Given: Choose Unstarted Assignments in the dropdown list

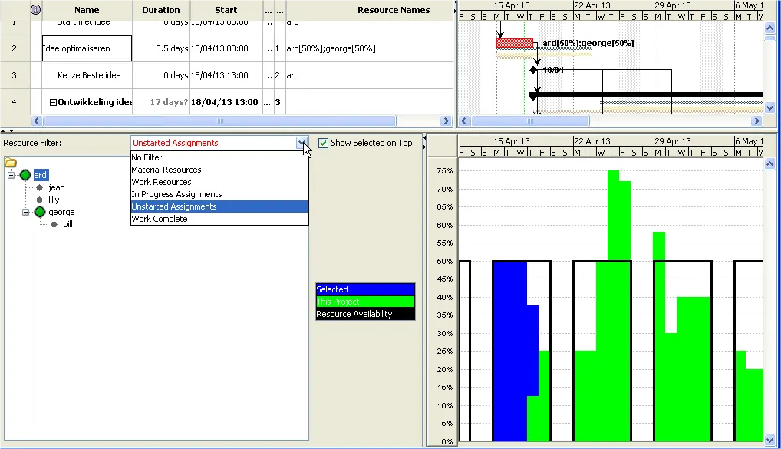Looking at the screenshot, I should tap(219, 206).
